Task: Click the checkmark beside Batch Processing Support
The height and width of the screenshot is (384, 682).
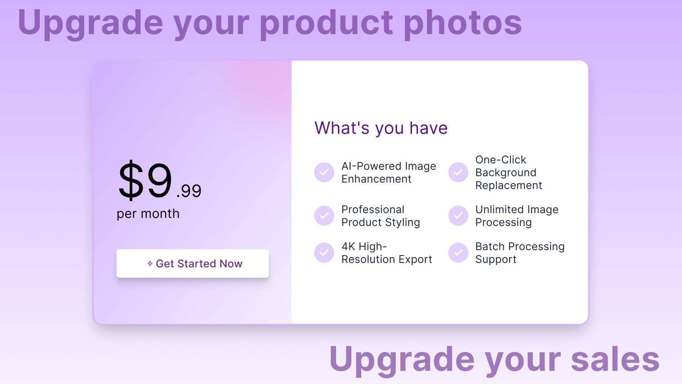Action: [x=458, y=253]
